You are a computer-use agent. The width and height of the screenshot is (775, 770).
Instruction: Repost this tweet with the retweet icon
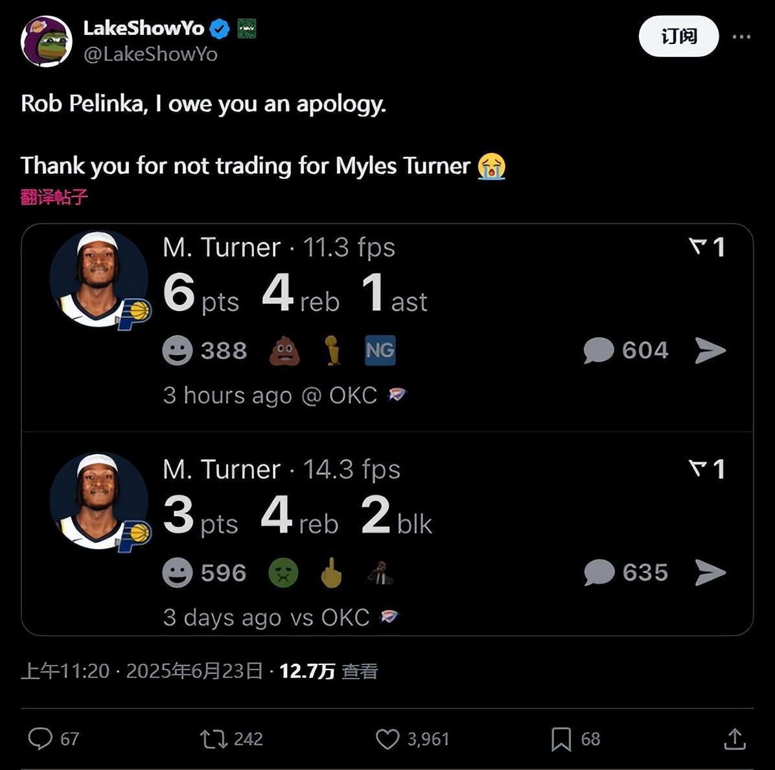tap(213, 739)
